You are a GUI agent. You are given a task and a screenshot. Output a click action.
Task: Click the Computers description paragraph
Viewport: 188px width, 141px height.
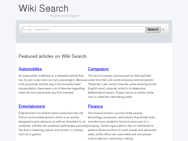(122, 86)
